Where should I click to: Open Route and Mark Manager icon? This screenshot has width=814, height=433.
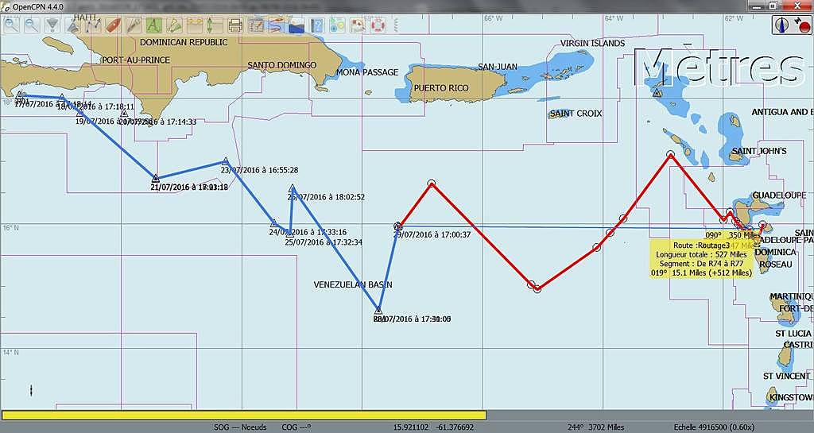click(x=255, y=25)
